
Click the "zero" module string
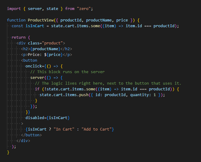[85, 8]
